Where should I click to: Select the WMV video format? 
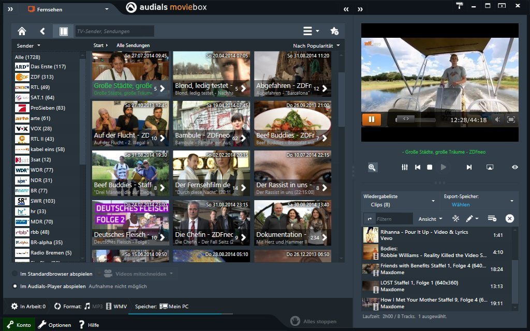pos(116,306)
